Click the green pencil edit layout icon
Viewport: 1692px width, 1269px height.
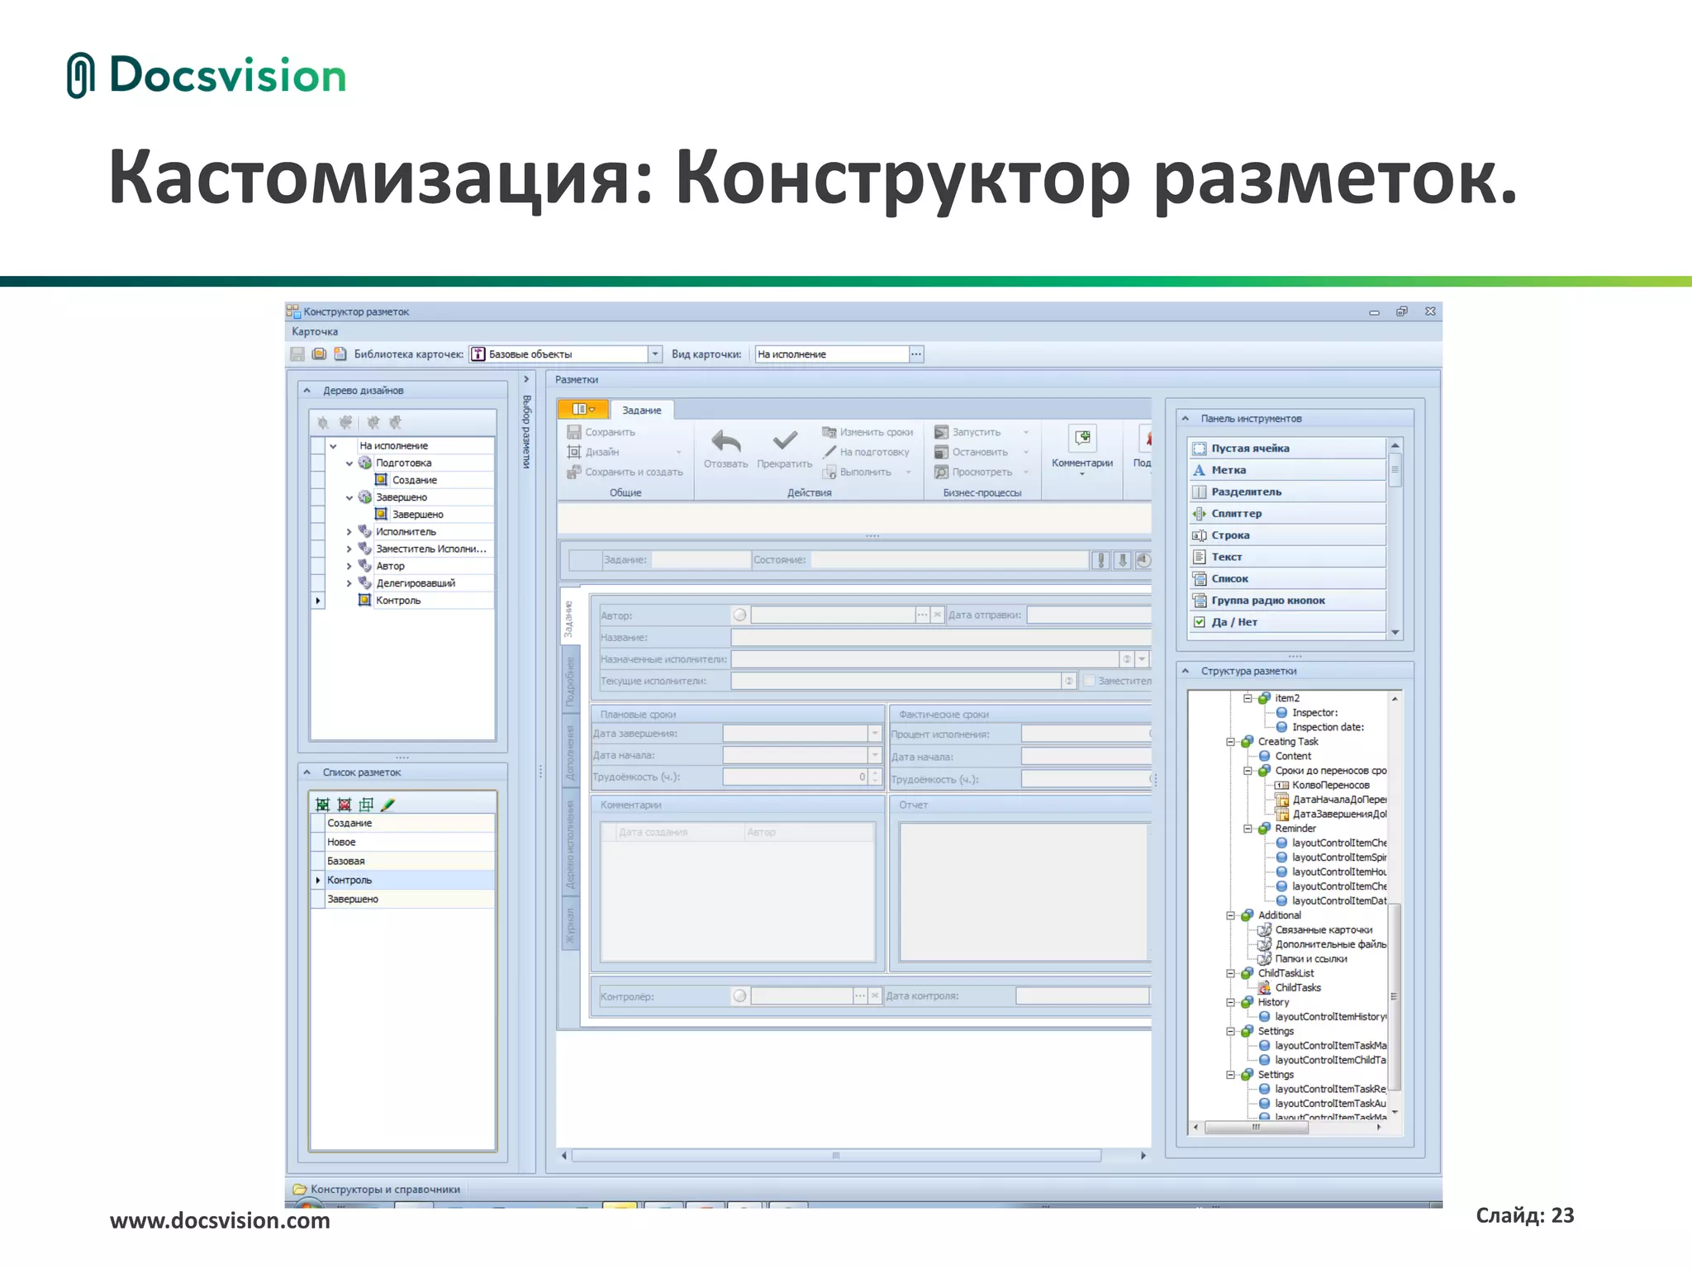click(388, 804)
